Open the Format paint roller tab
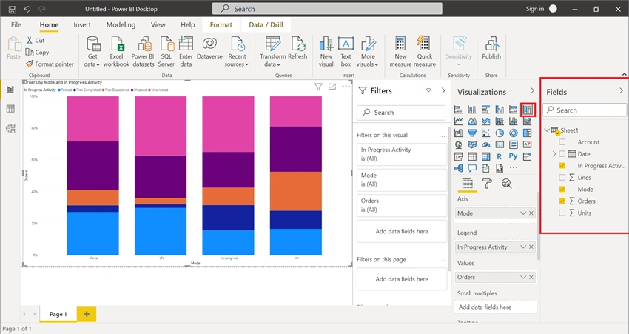Image resolution: width=629 pixels, height=334 pixels. (487, 184)
